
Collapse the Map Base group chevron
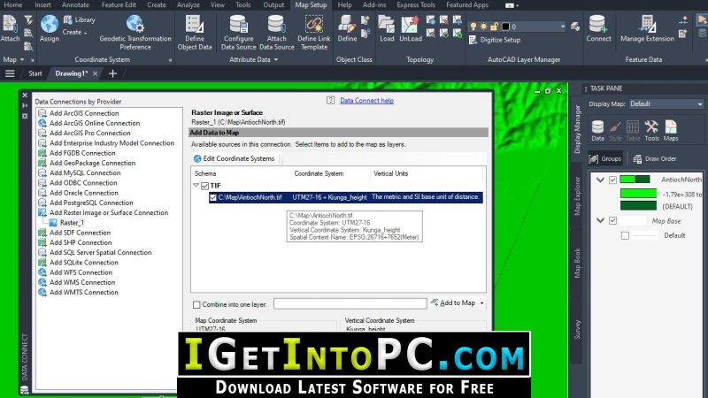[600, 220]
